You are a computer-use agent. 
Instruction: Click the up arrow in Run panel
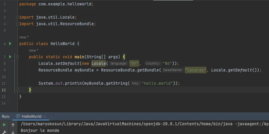pos(13,125)
